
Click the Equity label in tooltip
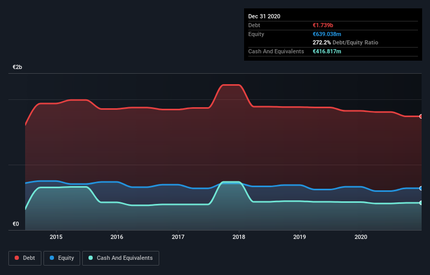(256, 34)
